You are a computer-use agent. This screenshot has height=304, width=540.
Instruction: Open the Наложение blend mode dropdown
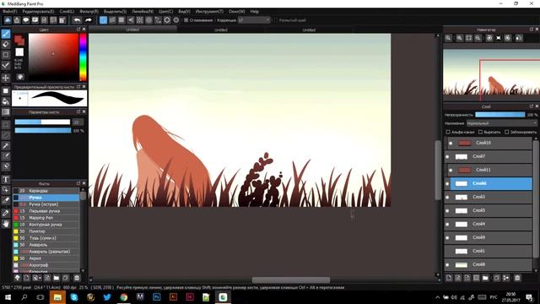coord(502,123)
